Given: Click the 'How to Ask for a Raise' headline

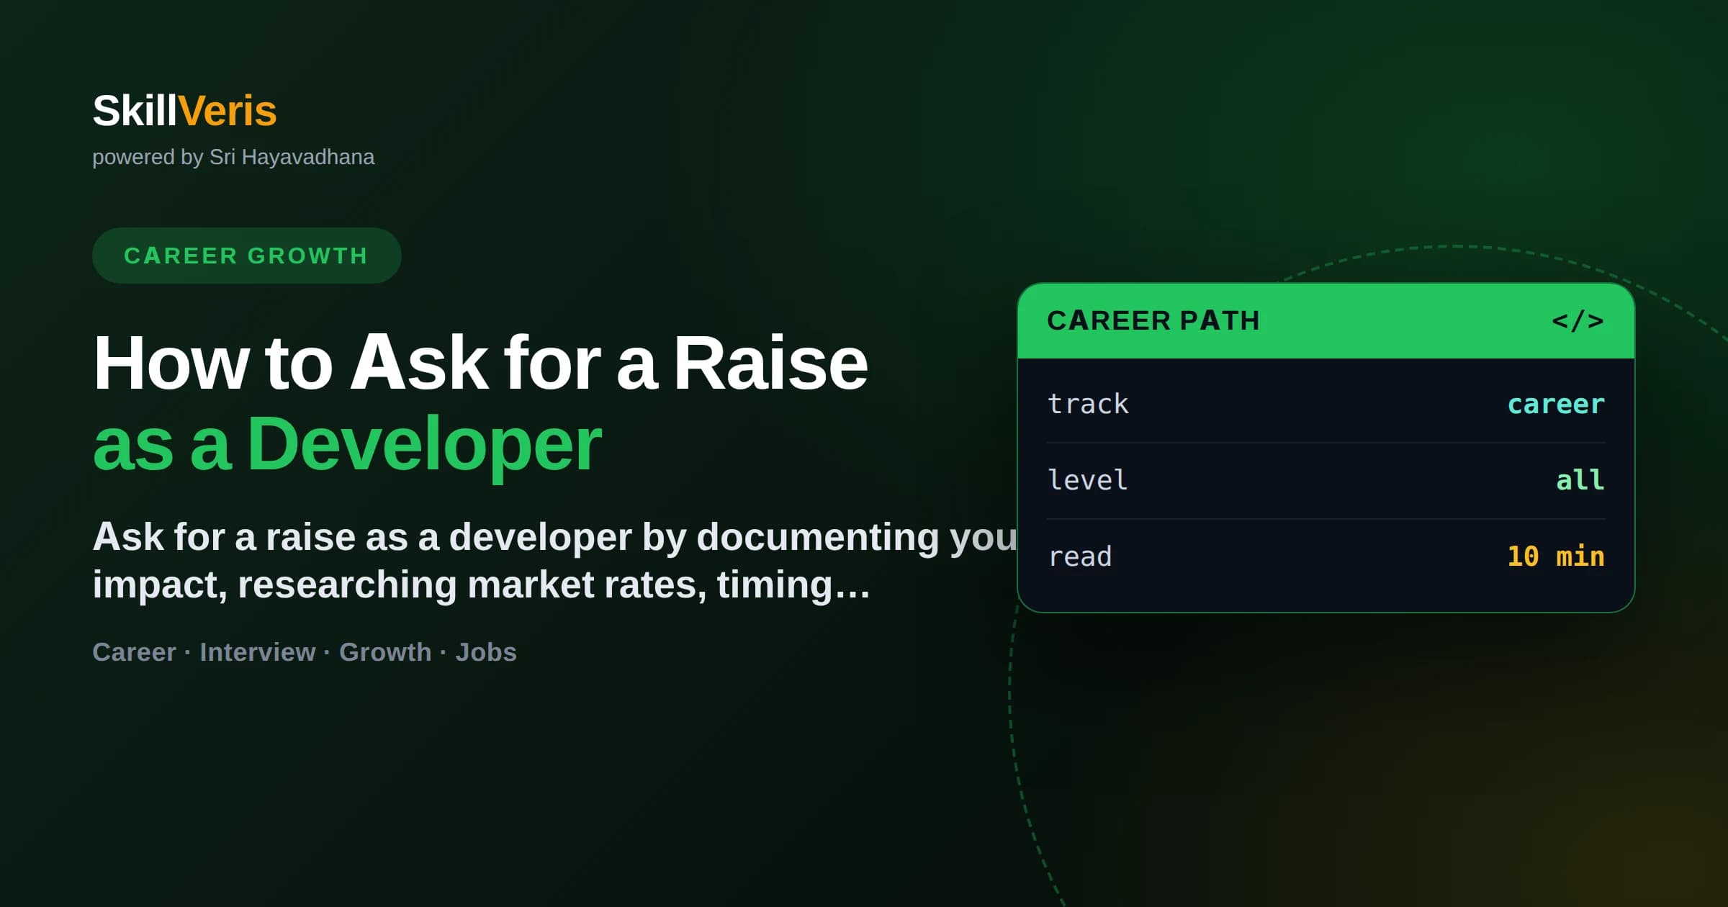Looking at the screenshot, I should [x=480, y=364].
